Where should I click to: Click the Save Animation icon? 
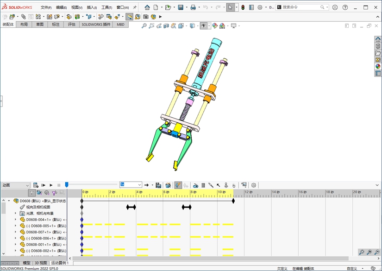pyautogui.click(x=158, y=185)
